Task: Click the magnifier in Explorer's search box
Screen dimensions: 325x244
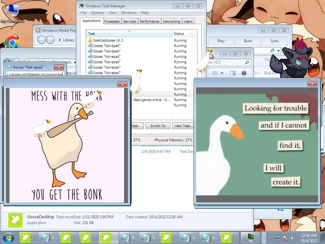Action: pos(247,62)
